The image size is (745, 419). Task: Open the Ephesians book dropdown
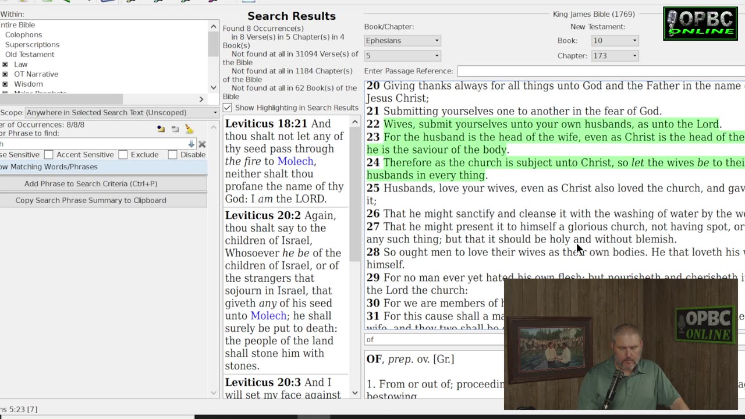(402, 41)
